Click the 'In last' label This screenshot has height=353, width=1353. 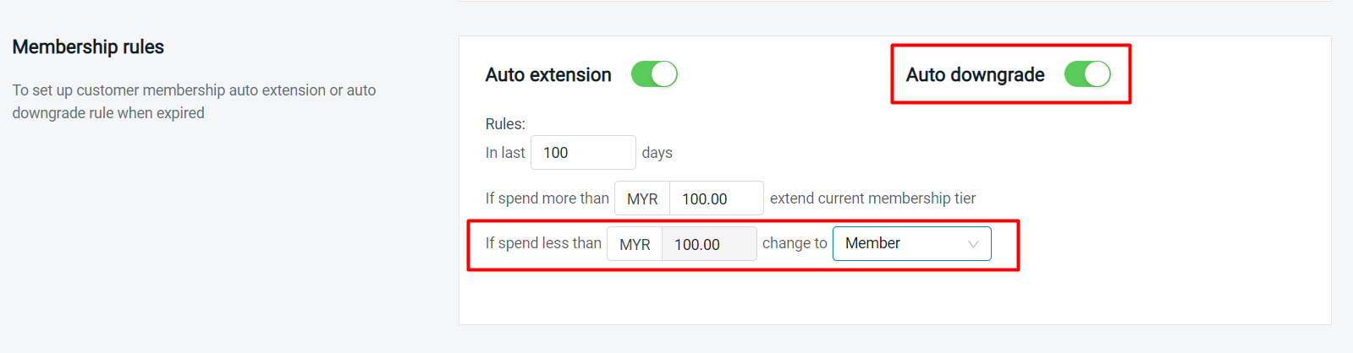pos(505,153)
